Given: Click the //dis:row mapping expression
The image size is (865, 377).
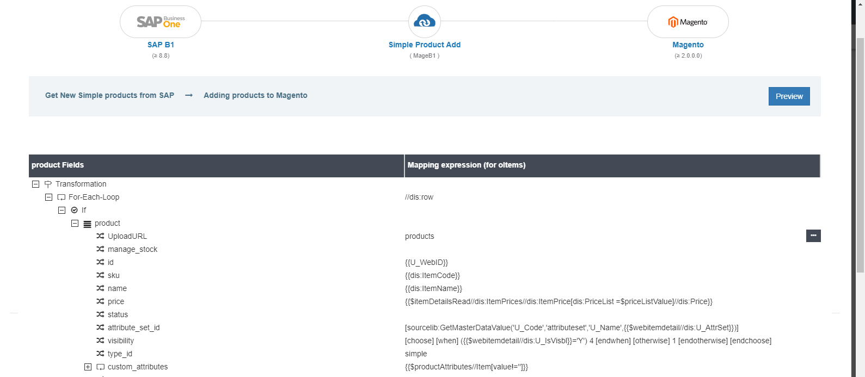Looking at the screenshot, I should pyautogui.click(x=419, y=197).
